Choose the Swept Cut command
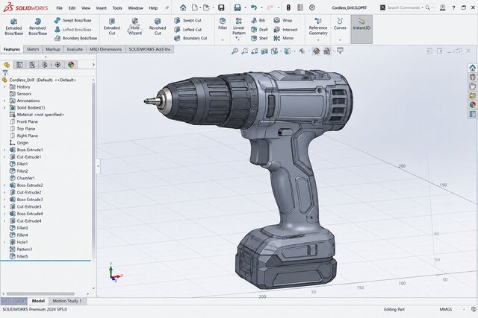This screenshot has height=318, width=478. click(187, 20)
